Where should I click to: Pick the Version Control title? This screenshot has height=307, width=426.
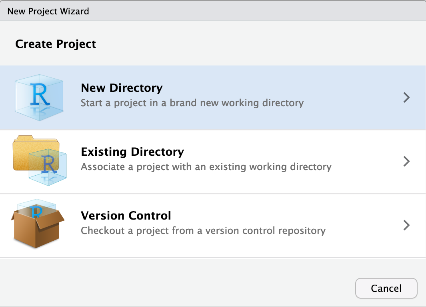(126, 216)
